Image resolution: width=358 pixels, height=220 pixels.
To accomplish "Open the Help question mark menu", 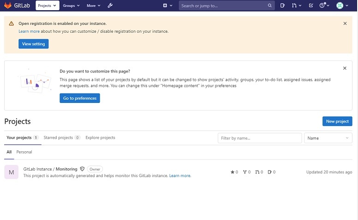I will pyautogui.click(x=324, y=6).
